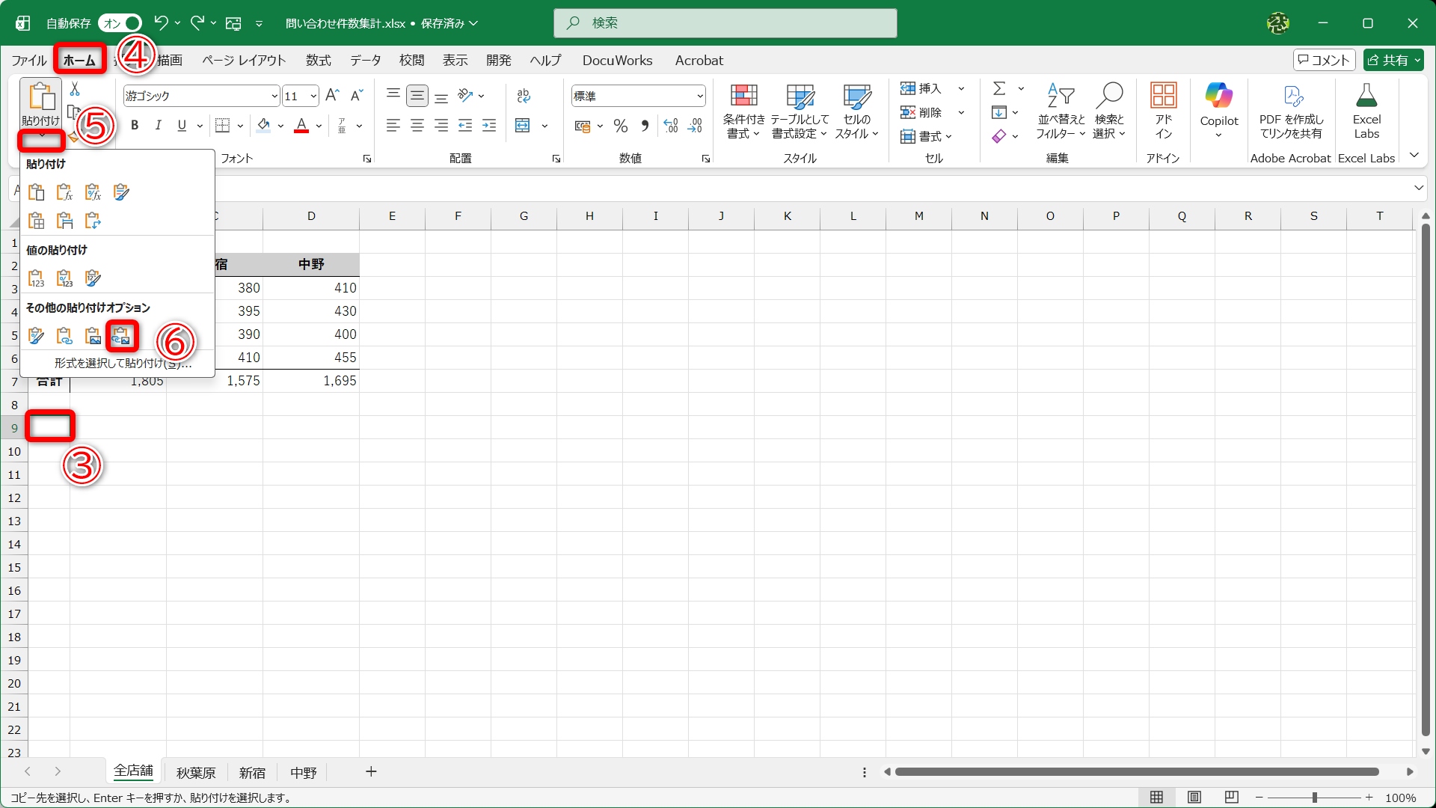Toggle the AutoSave switch
1436x808 pixels.
tap(120, 23)
